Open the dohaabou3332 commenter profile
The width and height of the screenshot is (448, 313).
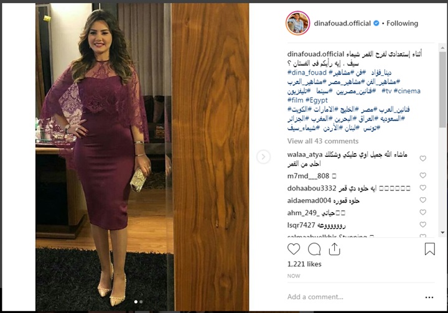tap(312, 188)
